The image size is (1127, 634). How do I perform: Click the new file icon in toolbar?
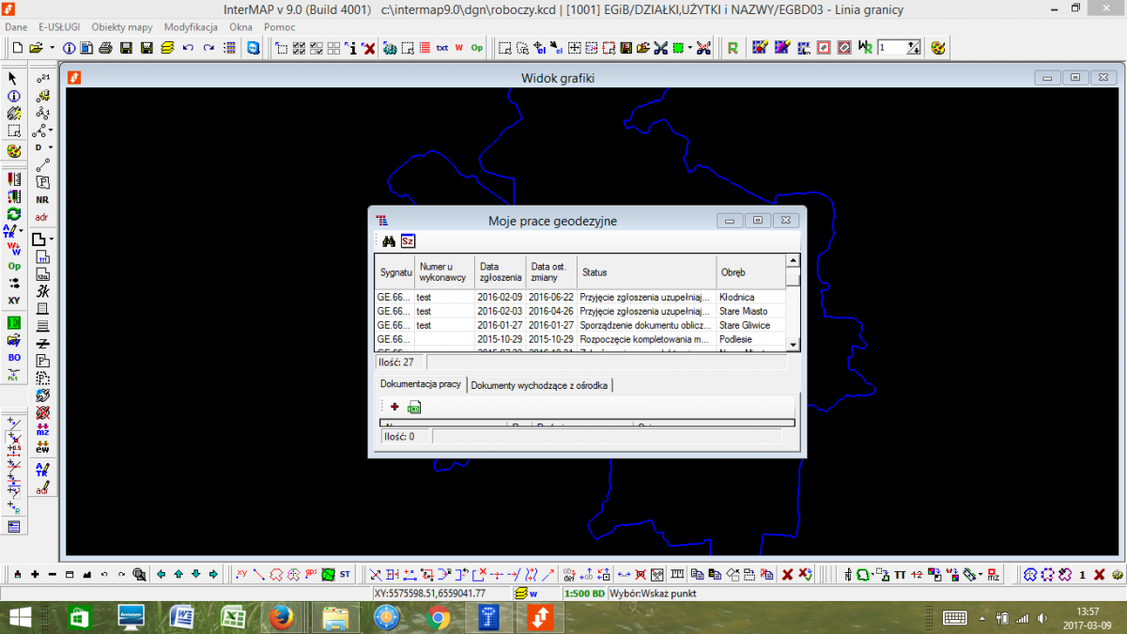[x=17, y=47]
